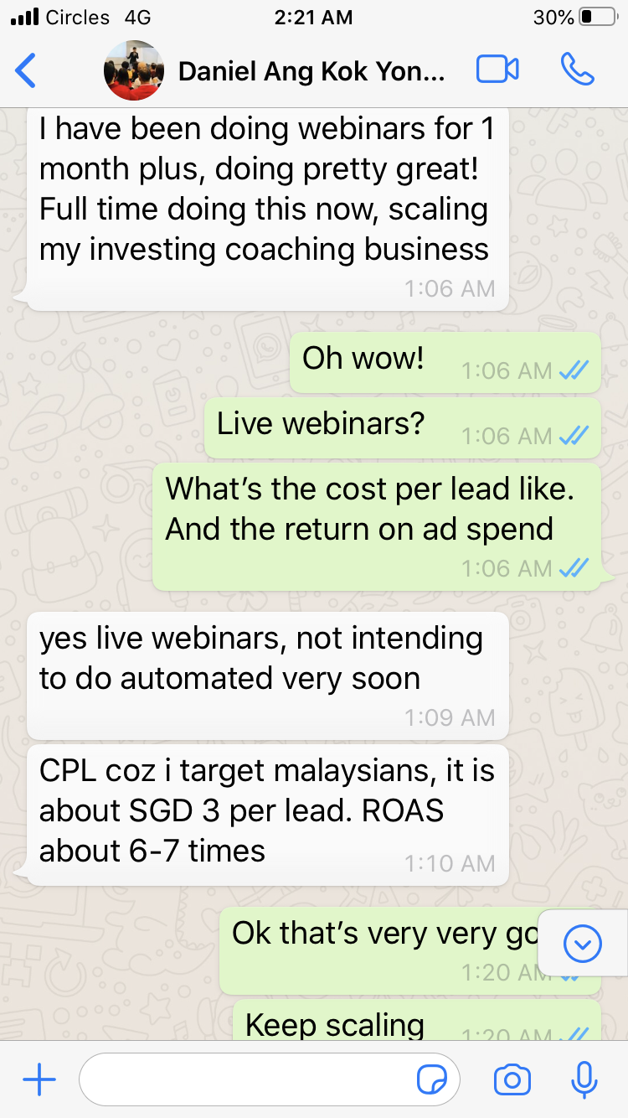The width and height of the screenshot is (628, 1118).
Task: Open the camera from the bottom bar
Action: pyautogui.click(x=512, y=1080)
